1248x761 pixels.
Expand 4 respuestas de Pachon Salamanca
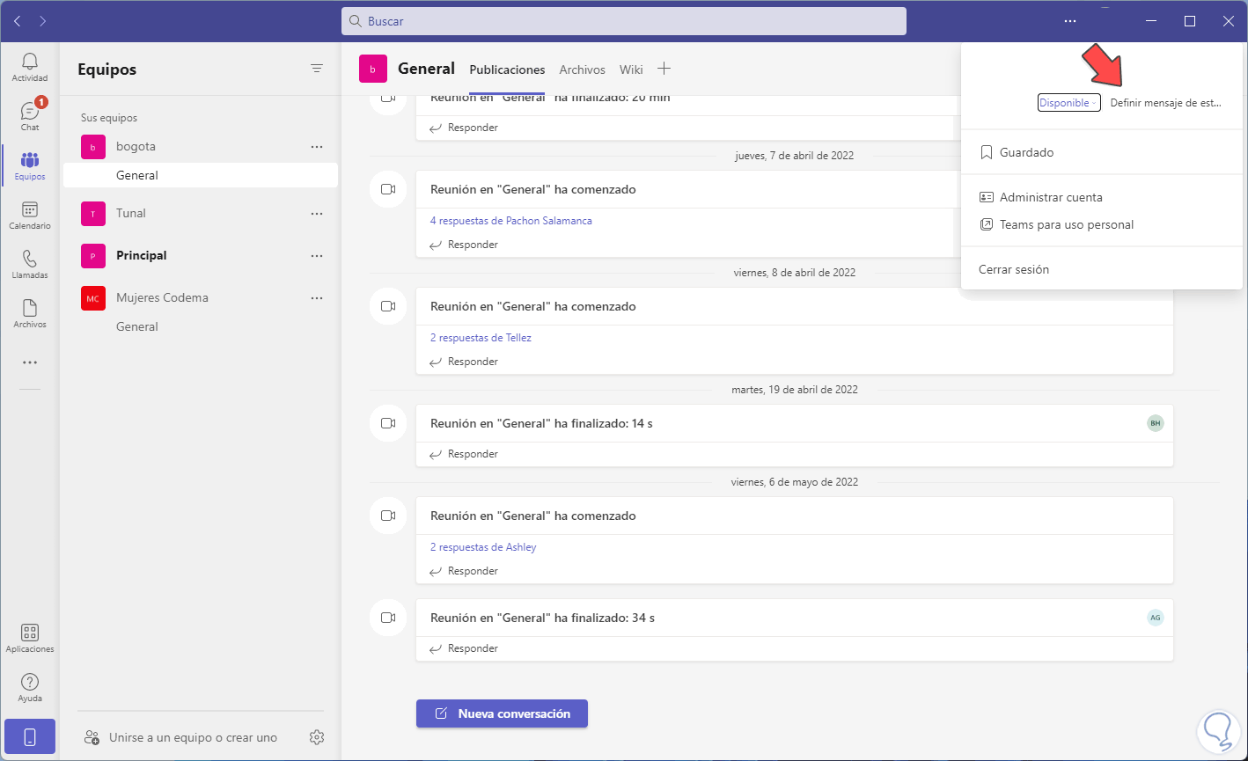click(510, 221)
